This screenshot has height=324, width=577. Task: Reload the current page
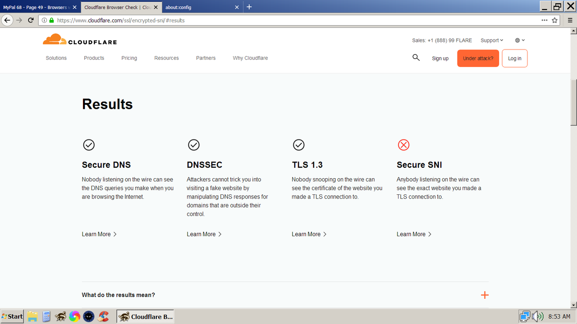click(31, 20)
